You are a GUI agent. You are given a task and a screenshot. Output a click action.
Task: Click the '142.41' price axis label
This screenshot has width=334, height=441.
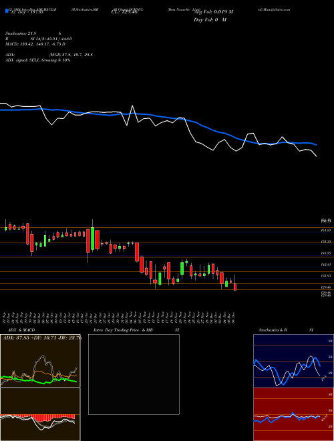[x=326, y=265]
